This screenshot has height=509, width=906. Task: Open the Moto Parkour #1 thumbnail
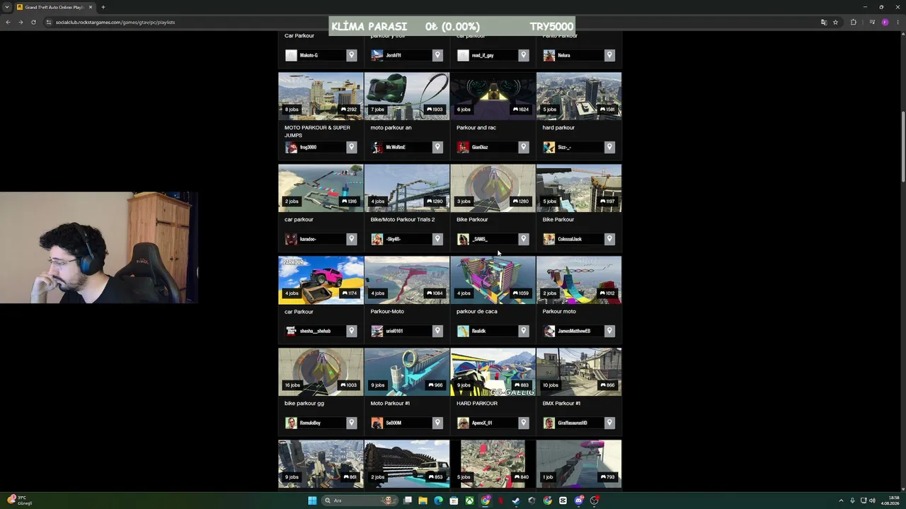click(x=407, y=371)
